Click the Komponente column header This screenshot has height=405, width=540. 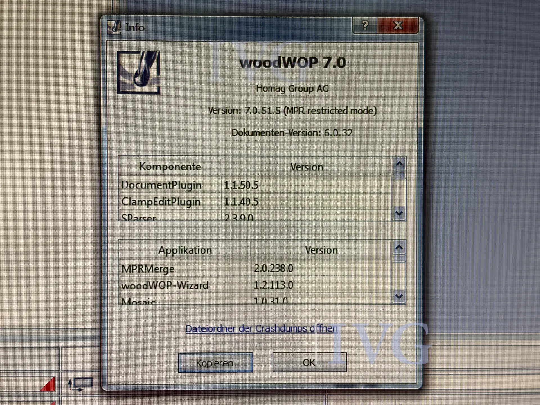(x=170, y=166)
